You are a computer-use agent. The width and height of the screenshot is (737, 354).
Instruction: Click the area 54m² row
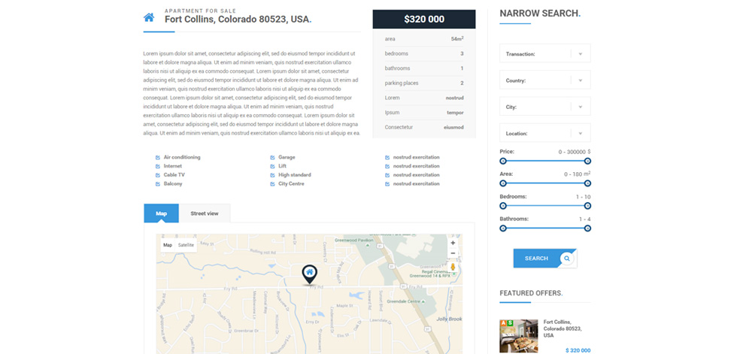[424, 38]
